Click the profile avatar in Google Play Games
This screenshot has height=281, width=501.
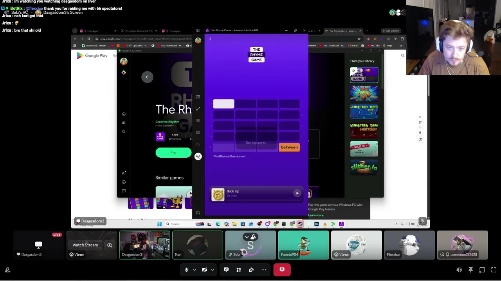click(124, 61)
